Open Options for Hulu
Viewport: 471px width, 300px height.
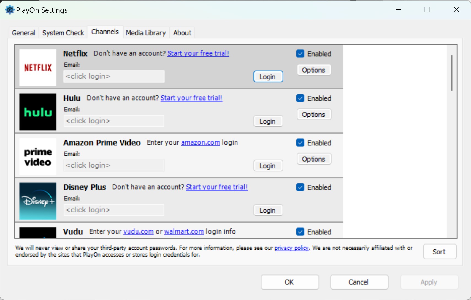[314, 114]
